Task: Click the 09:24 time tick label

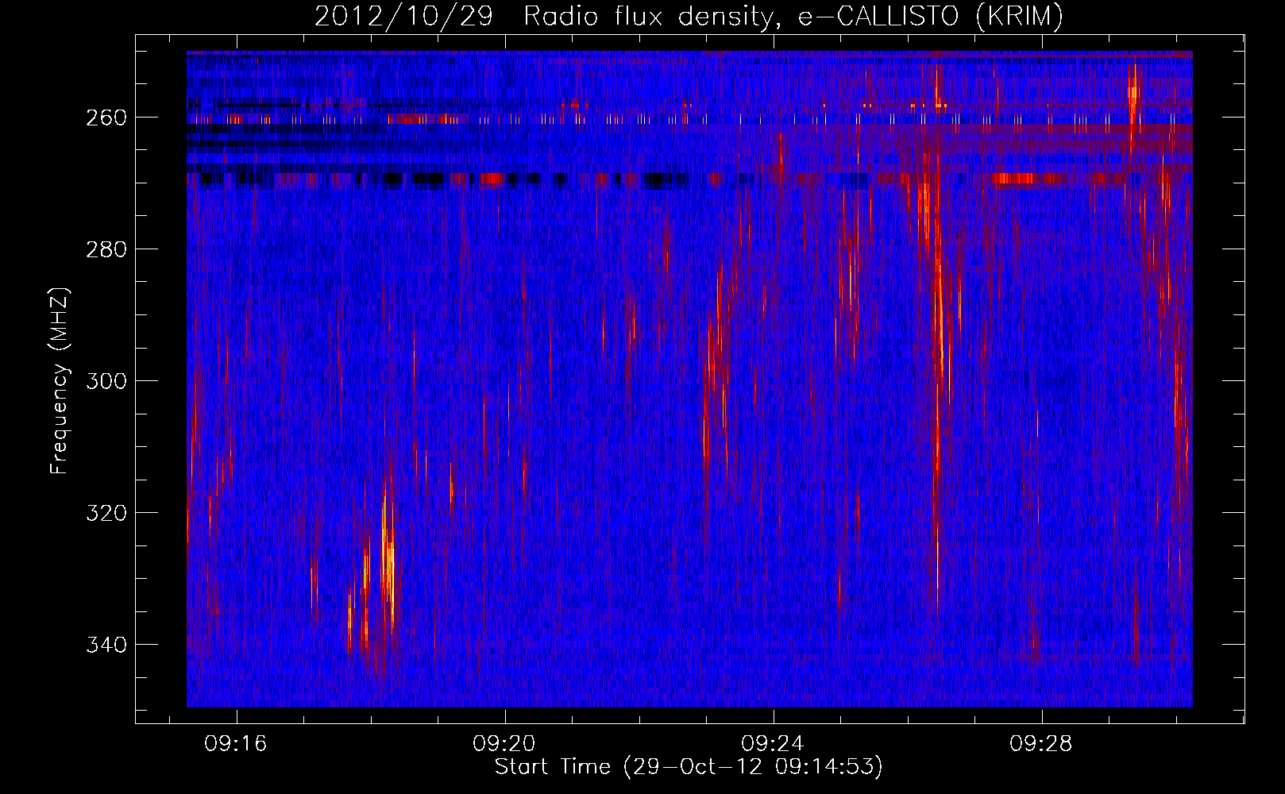Action: [773, 744]
